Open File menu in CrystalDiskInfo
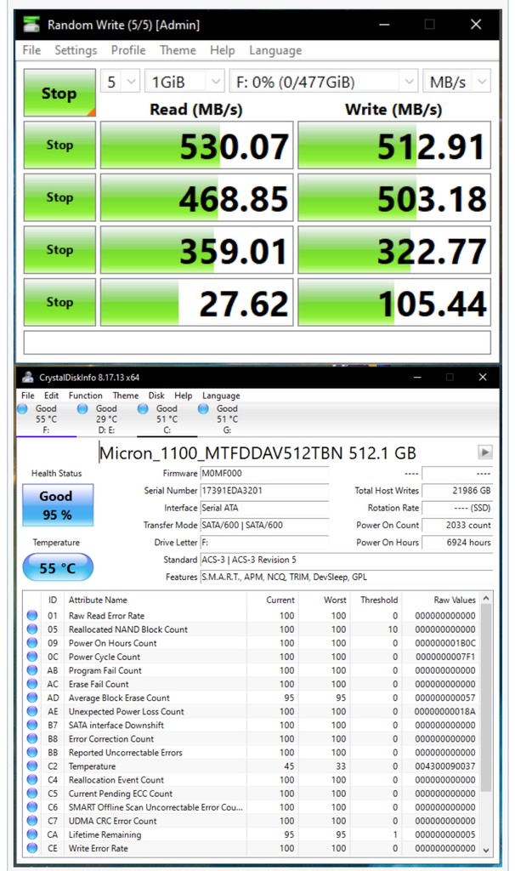The height and width of the screenshot is (871, 515). 28,396
